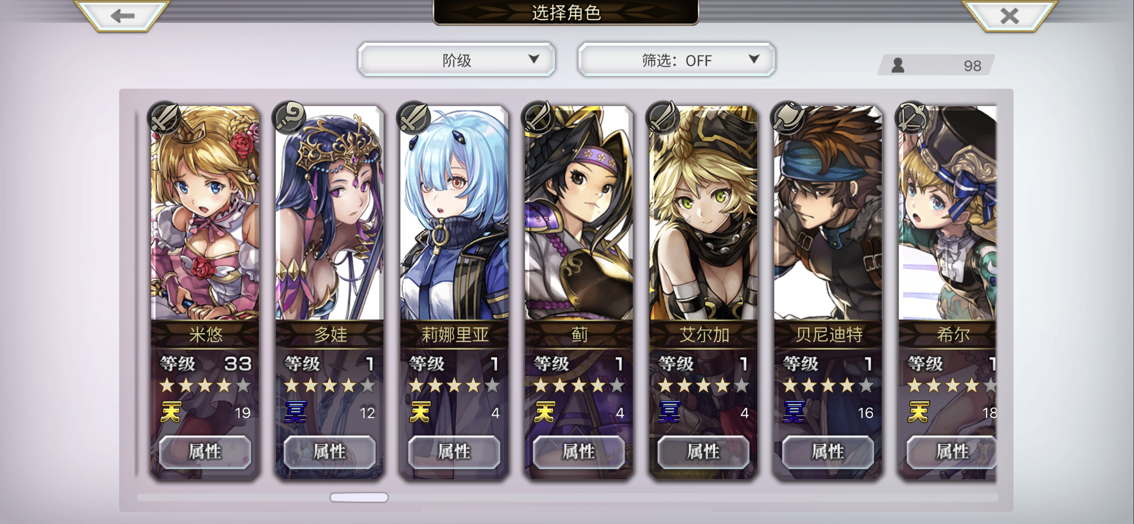Click the blade icon on 艾尔加's card
Image resolution: width=1134 pixels, height=524 pixels.
pos(662,118)
